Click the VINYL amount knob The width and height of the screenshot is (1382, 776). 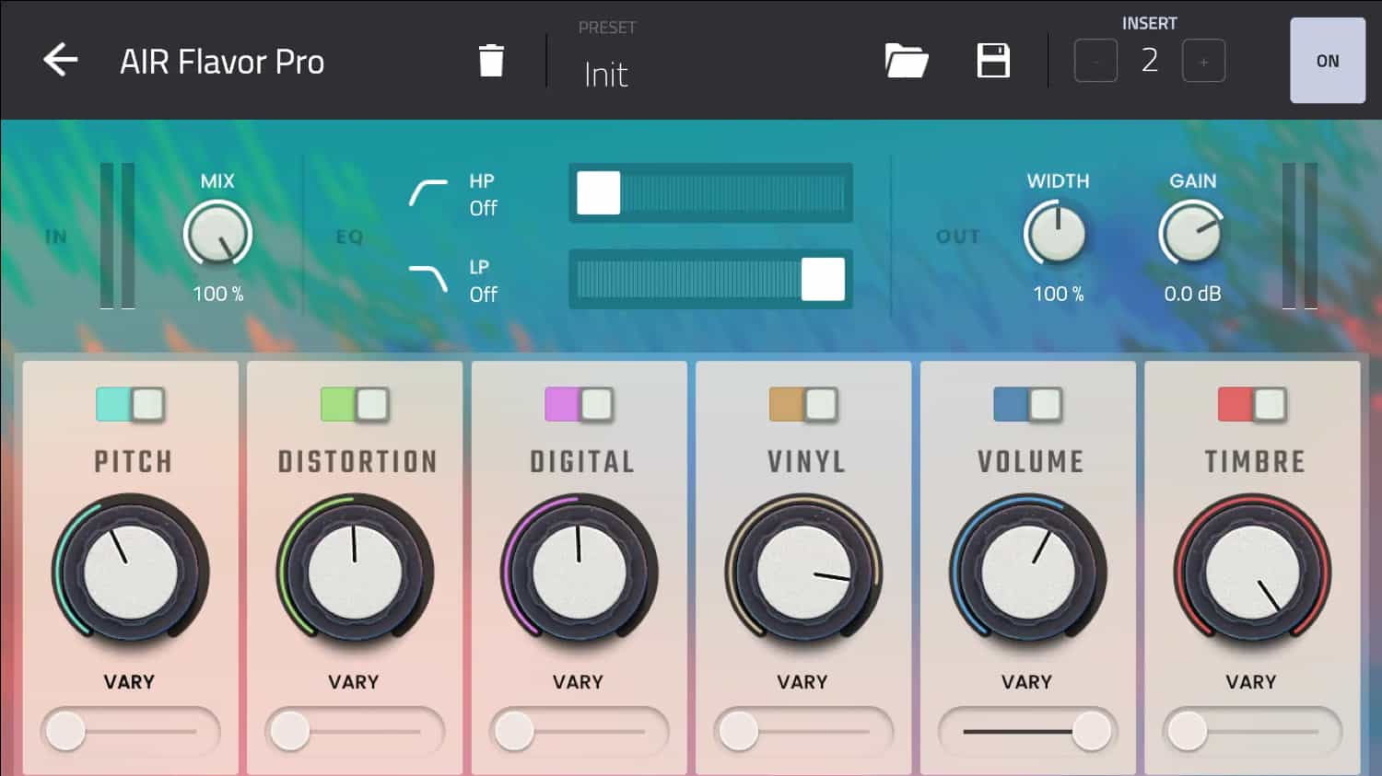click(x=803, y=572)
